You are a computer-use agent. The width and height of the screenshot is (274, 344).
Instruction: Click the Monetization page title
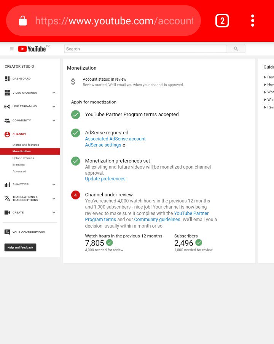[81, 68]
